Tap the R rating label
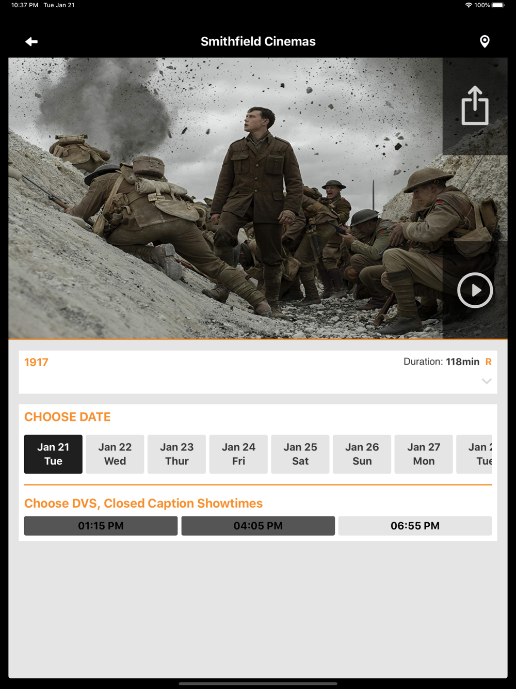This screenshot has height=689, width=516. point(488,362)
